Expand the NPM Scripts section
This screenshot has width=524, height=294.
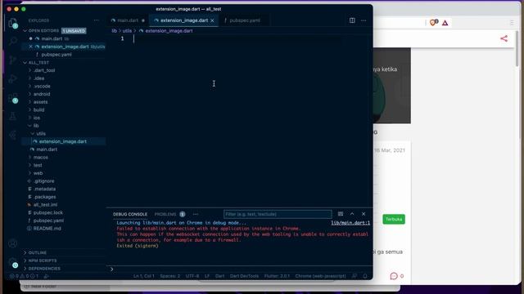click(43, 261)
